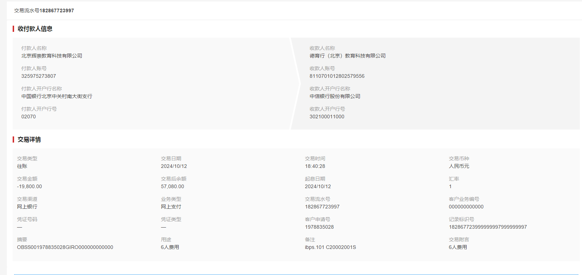Click the 收付款人信息 section heading
Screen dimensions: 582x275
point(35,29)
